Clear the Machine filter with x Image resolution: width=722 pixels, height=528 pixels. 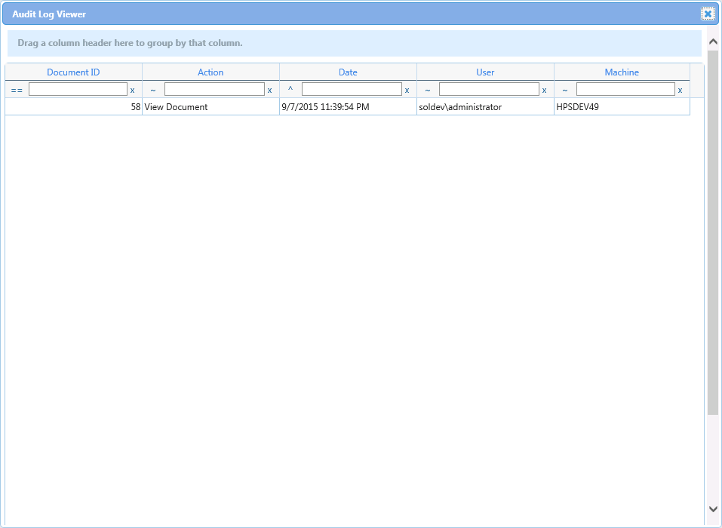pyautogui.click(x=680, y=91)
